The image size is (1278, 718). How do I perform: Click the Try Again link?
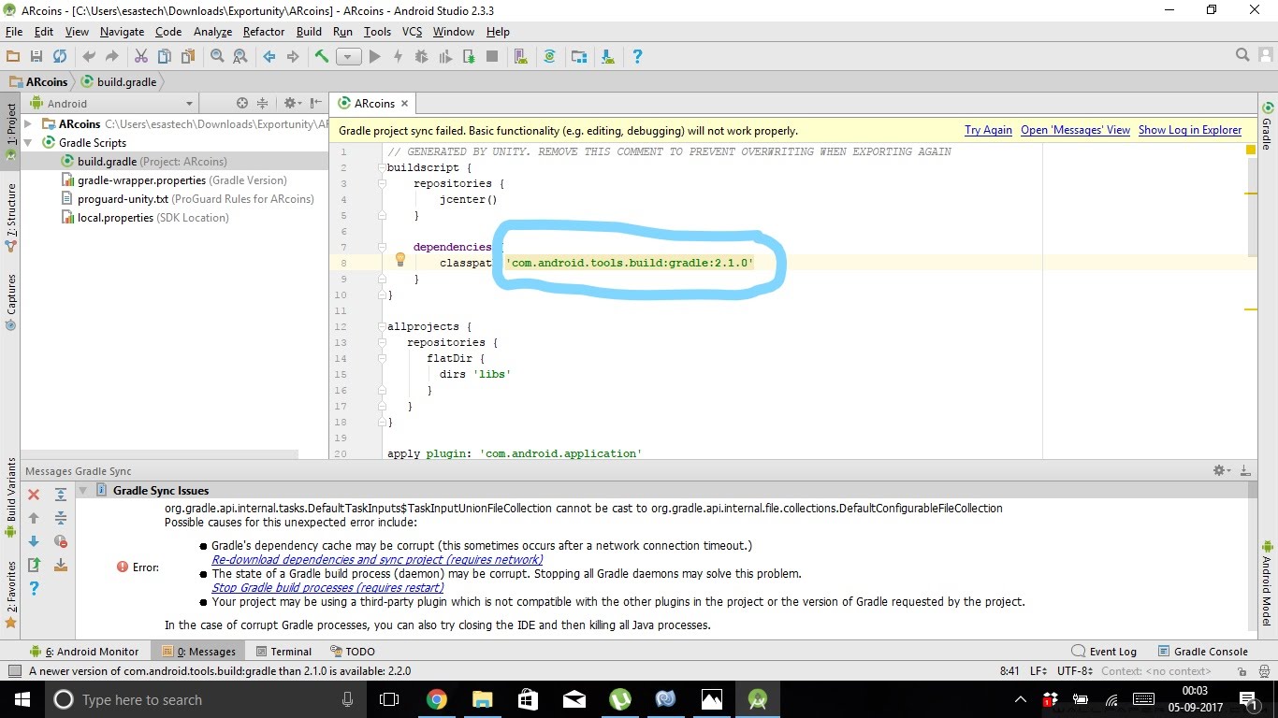pyautogui.click(x=988, y=131)
